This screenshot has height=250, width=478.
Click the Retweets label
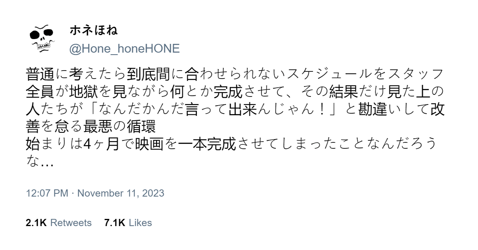[x=71, y=223]
